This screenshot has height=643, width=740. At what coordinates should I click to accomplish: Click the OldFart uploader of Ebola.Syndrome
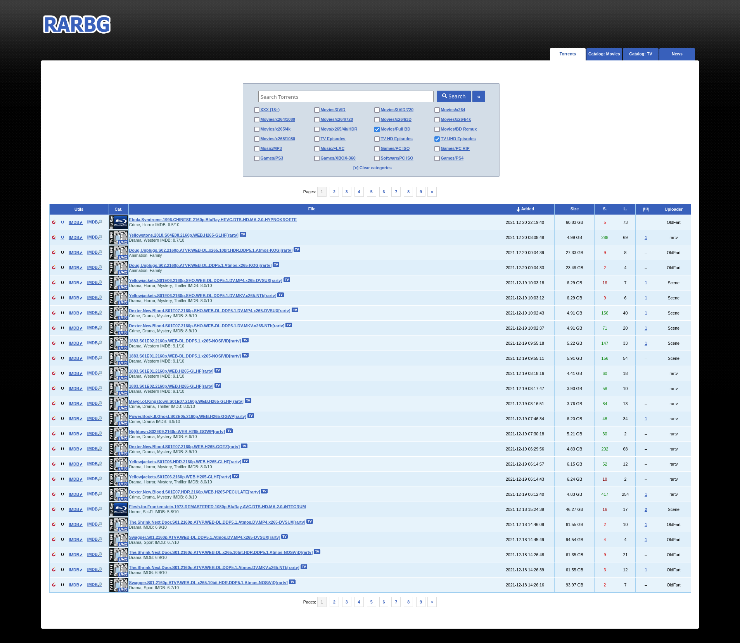(674, 223)
